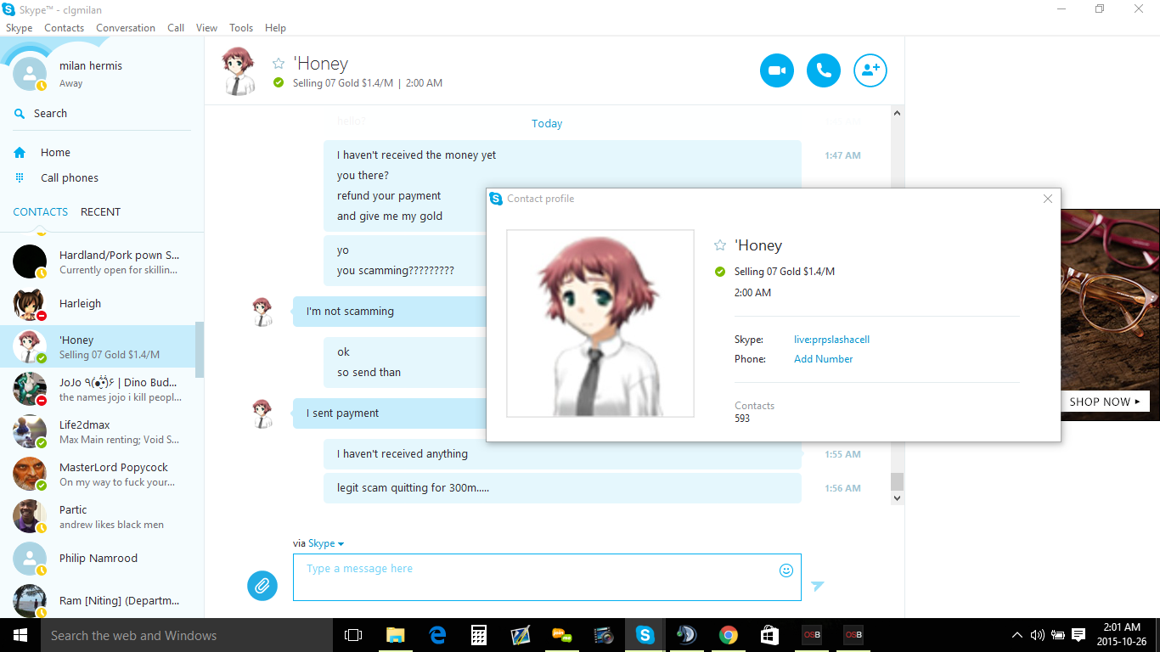Open the Call menu
Image resolution: width=1160 pixels, height=652 pixels.
pyautogui.click(x=176, y=28)
